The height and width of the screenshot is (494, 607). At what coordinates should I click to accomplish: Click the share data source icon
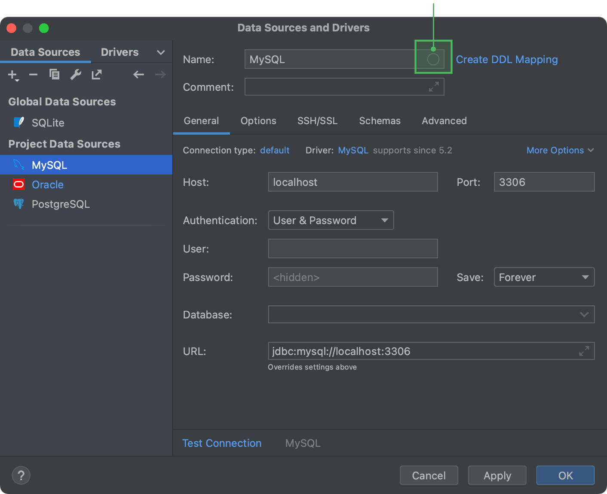[x=96, y=74]
